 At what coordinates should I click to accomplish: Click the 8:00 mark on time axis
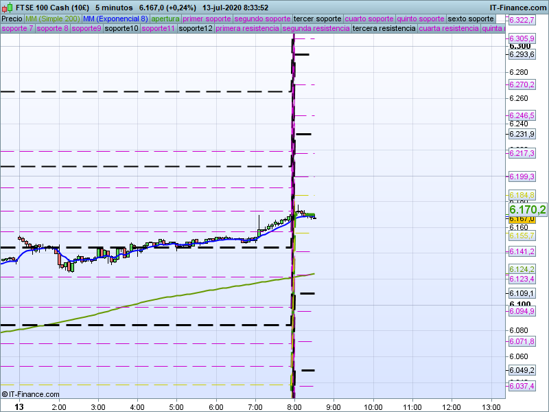pos(294,407)
